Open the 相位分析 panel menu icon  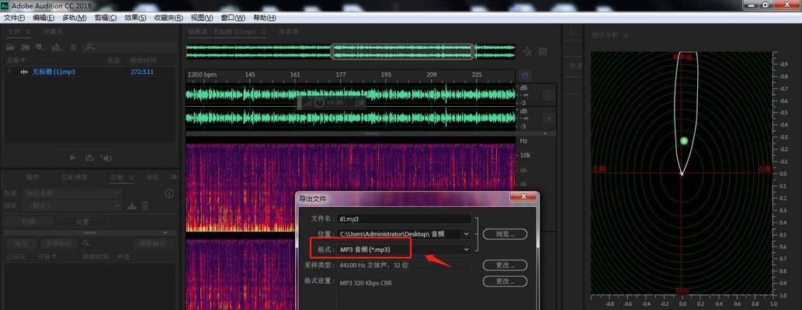626,35
